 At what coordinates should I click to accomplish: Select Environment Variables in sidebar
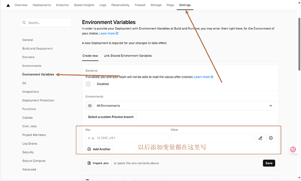point(38,75)
